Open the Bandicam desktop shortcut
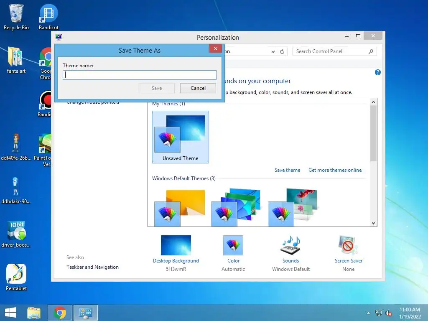Viewport: 428px width, 321px height. click(x=45, y=104)
